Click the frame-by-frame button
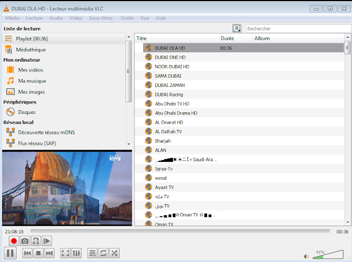This screenshot has height=262, width=352. [47, 241]
